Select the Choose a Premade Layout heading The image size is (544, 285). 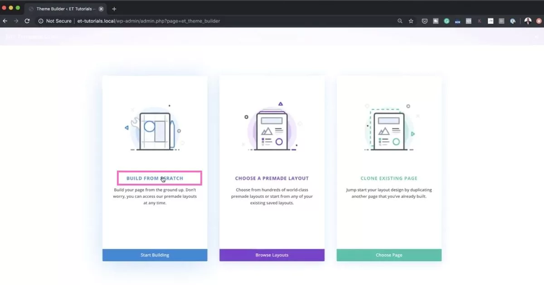[x=272, y=178]
